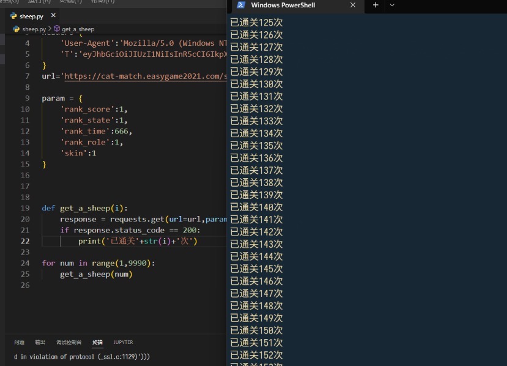
Task: Click the Python file icon in the breadcrumb
Action: click(x=17, y=29)
